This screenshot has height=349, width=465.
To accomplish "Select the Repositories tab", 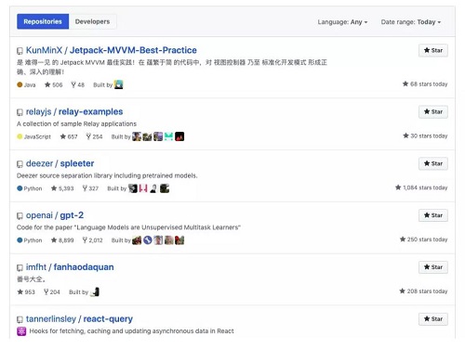I will (43, 21).
